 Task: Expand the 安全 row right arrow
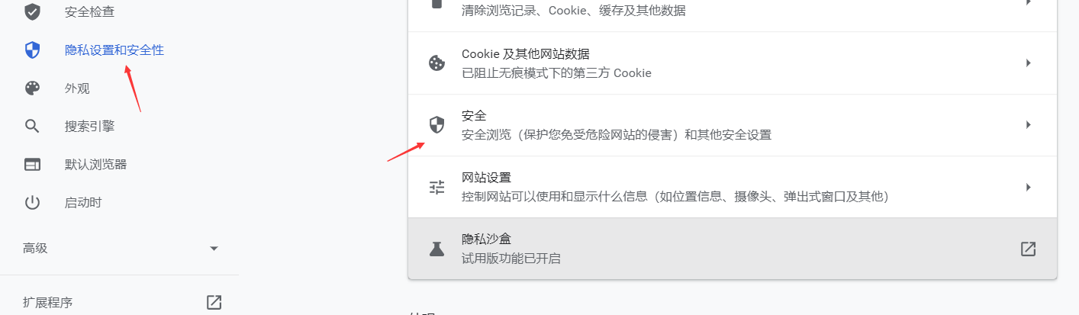click(1029, 124)
